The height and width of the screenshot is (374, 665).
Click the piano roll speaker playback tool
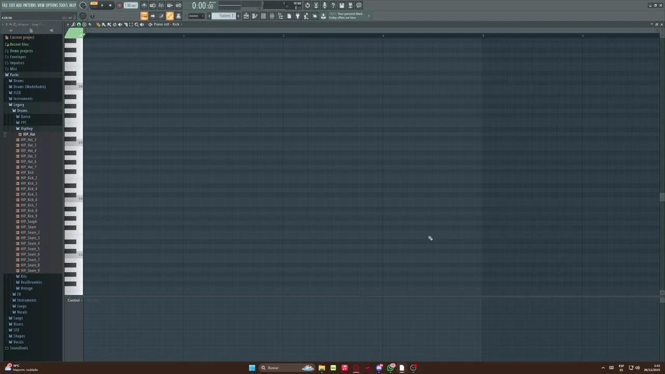pyautogui.click(x=142, y=24)
